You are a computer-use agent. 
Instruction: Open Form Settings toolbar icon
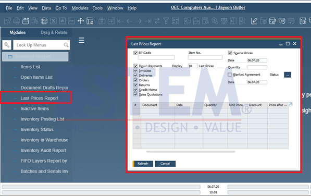264,21
